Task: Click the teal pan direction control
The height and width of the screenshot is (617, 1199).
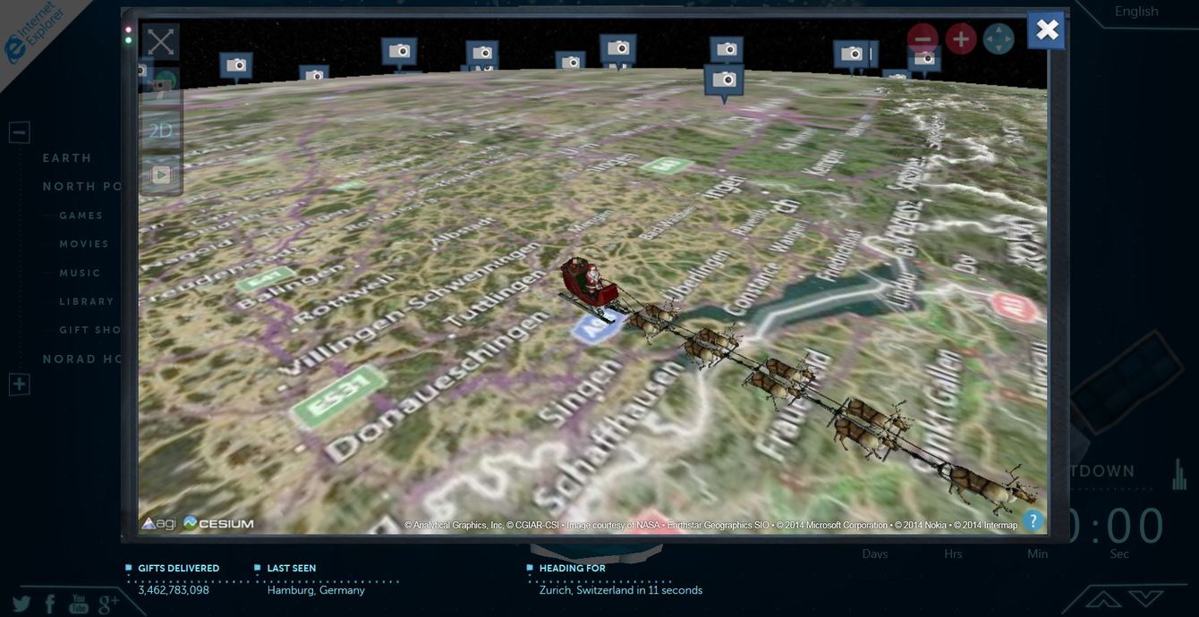Action: tap(999, 38)
